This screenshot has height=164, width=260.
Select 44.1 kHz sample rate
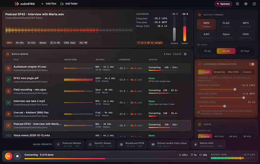point(219,136)
